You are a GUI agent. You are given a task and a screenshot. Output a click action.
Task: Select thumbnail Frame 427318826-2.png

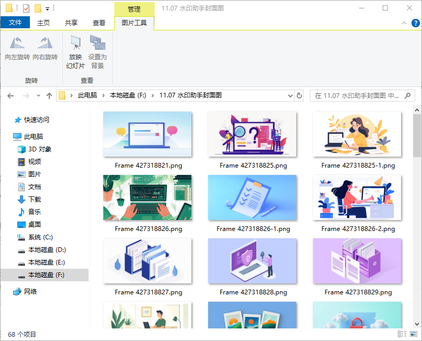[x=357, y=197]
